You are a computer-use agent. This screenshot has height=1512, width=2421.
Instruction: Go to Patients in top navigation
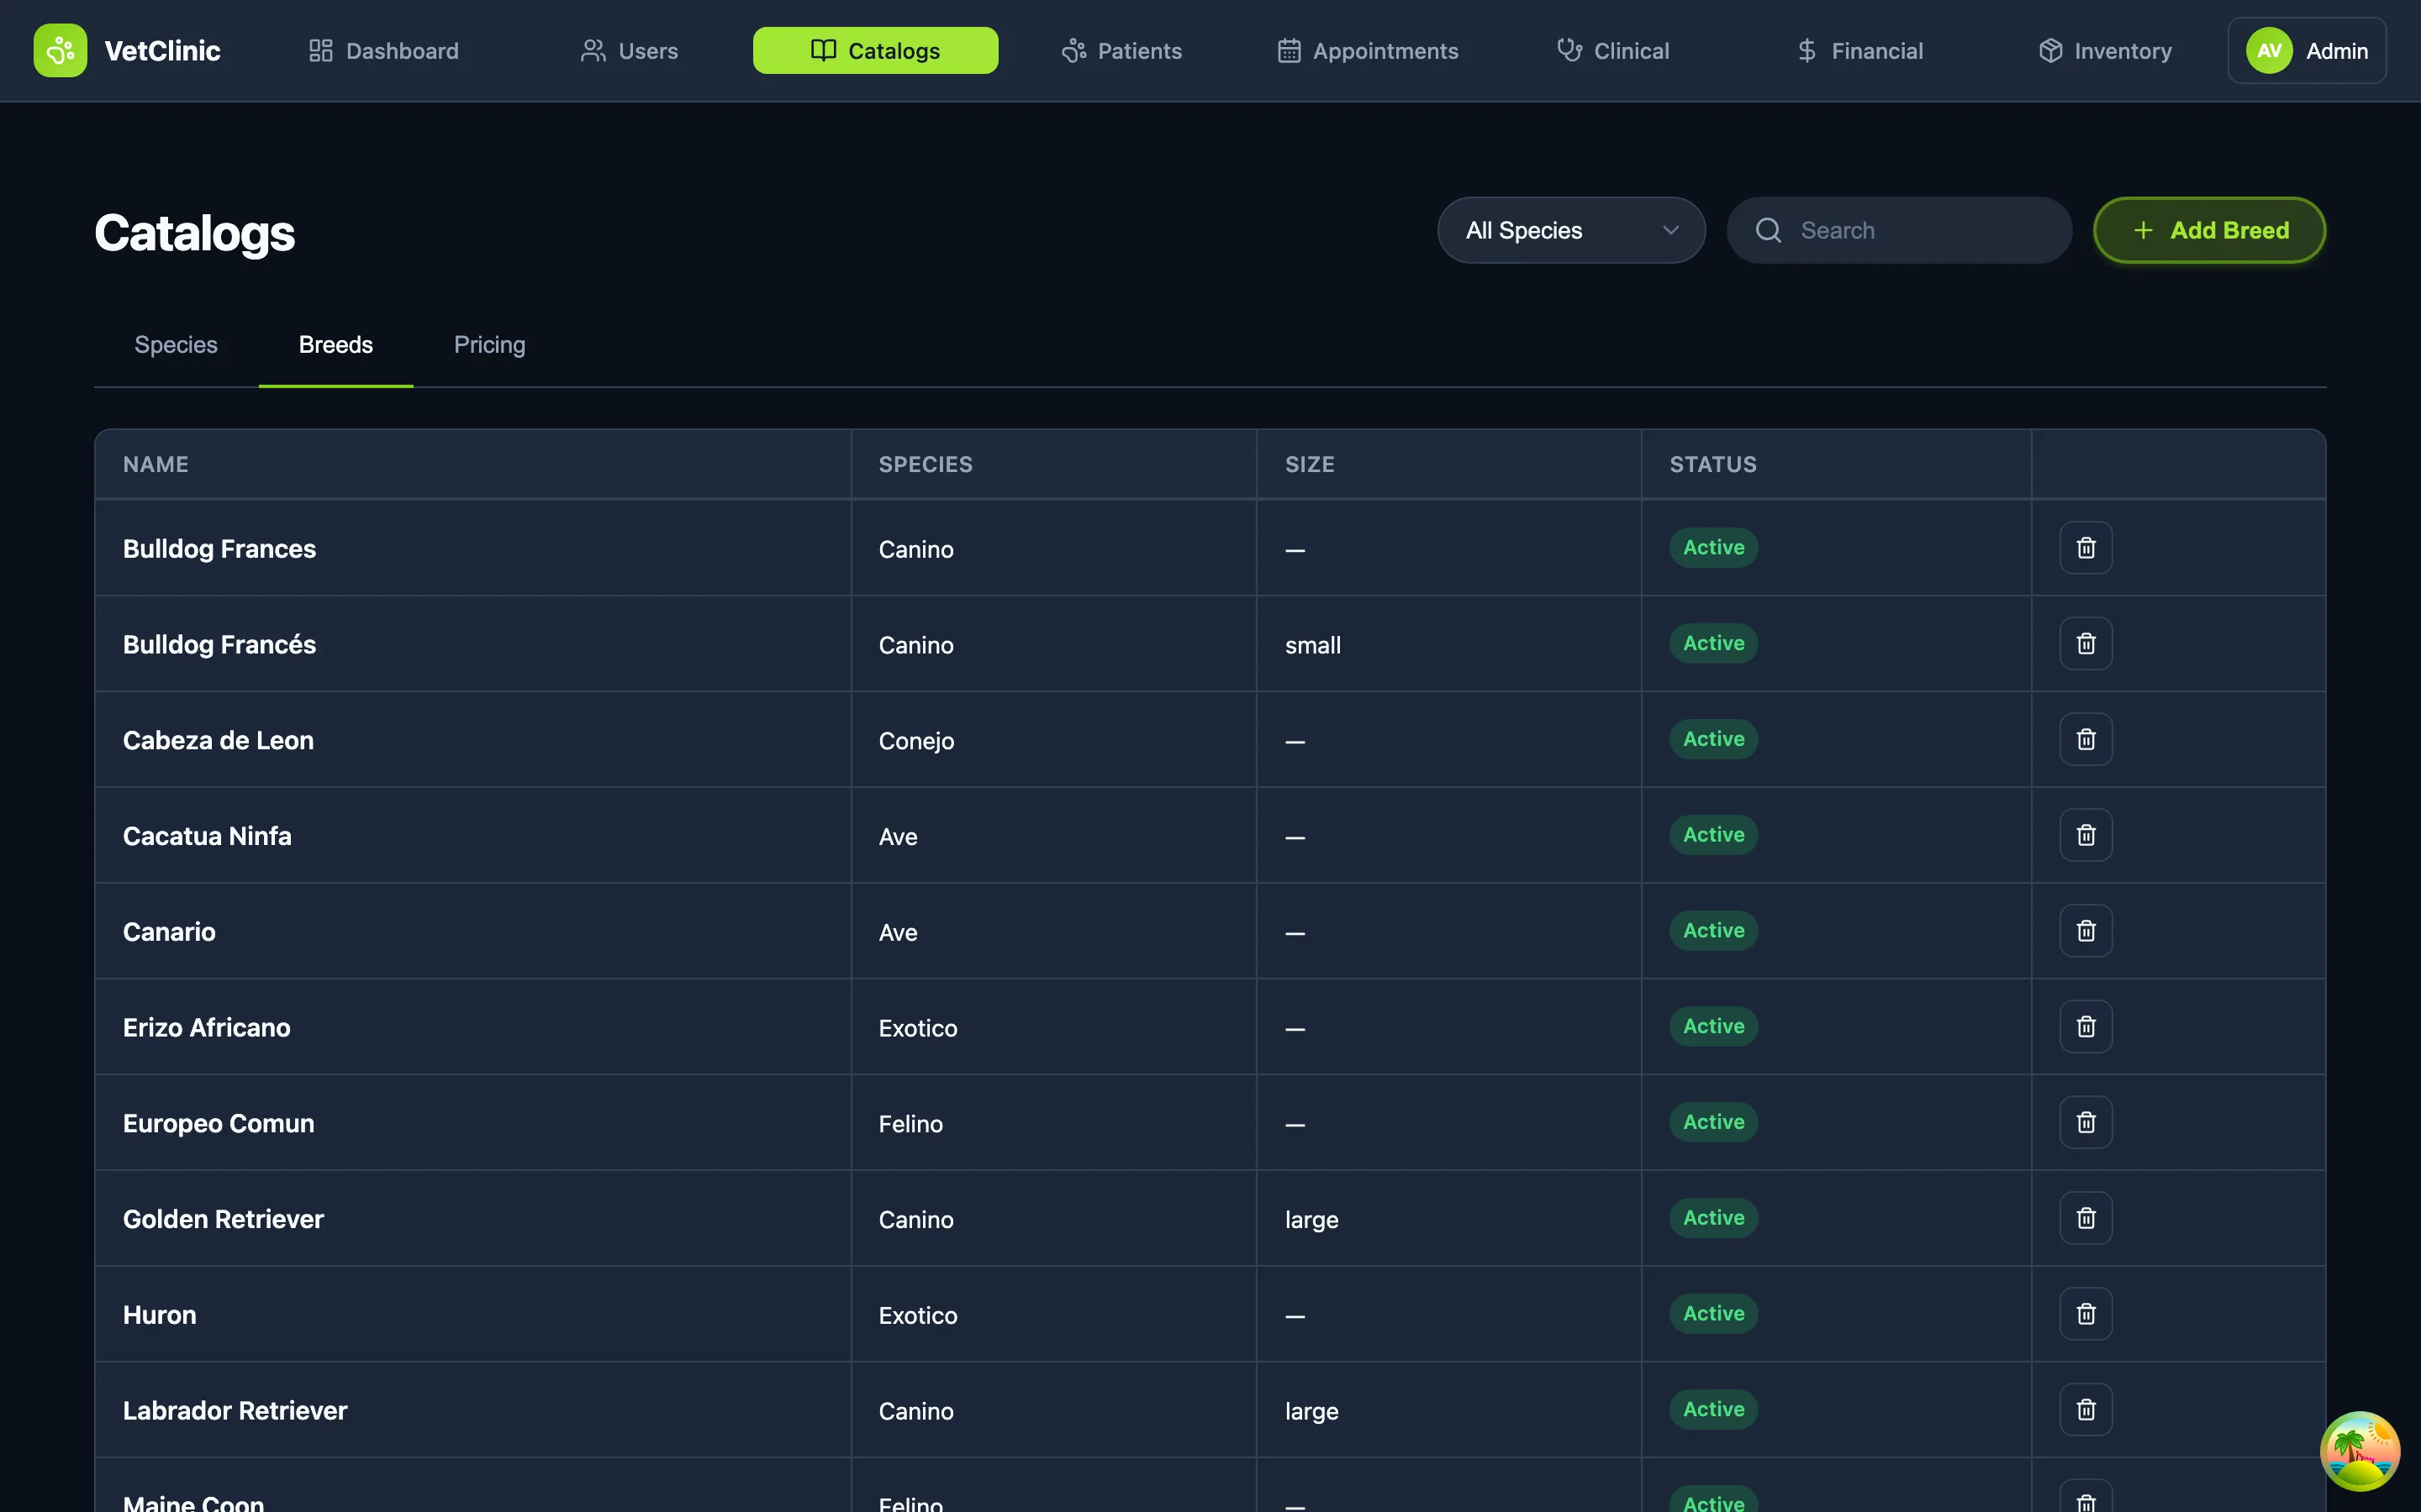[1121, 50]
